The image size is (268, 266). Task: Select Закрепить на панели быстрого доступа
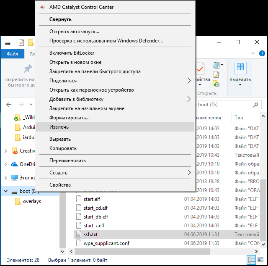115,71
